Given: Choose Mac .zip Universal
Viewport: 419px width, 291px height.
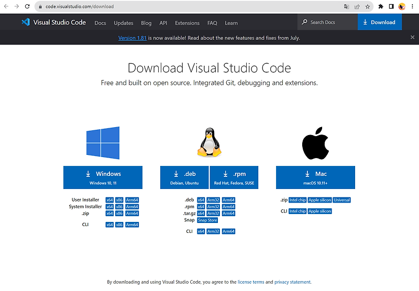Looking at the screenshot, I should click(342, 200).
